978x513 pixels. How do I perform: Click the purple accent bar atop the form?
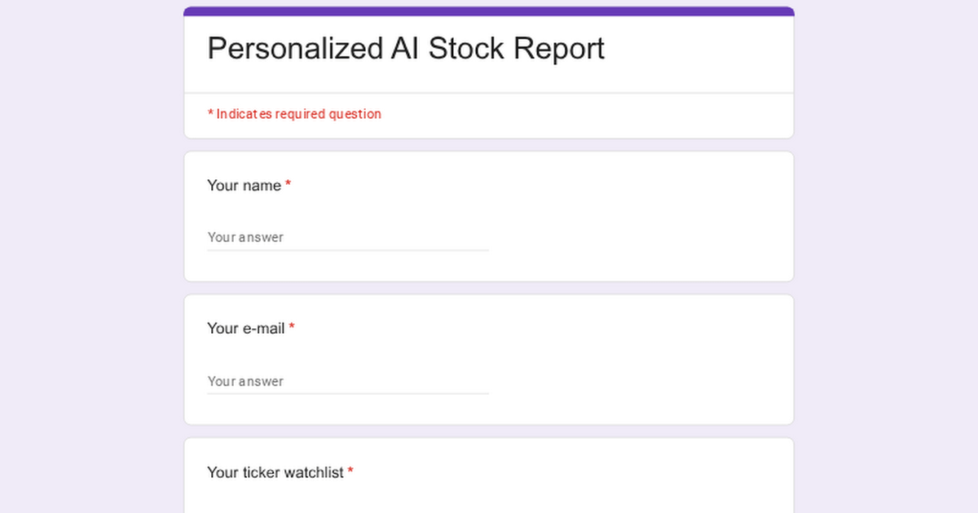(489, 11)
